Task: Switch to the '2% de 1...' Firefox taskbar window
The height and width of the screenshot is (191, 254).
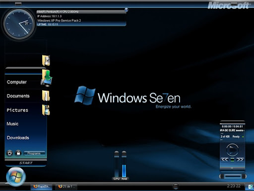Action: pos(66,187)
